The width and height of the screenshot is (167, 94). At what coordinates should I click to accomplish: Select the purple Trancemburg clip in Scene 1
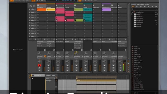coord(106,10)
